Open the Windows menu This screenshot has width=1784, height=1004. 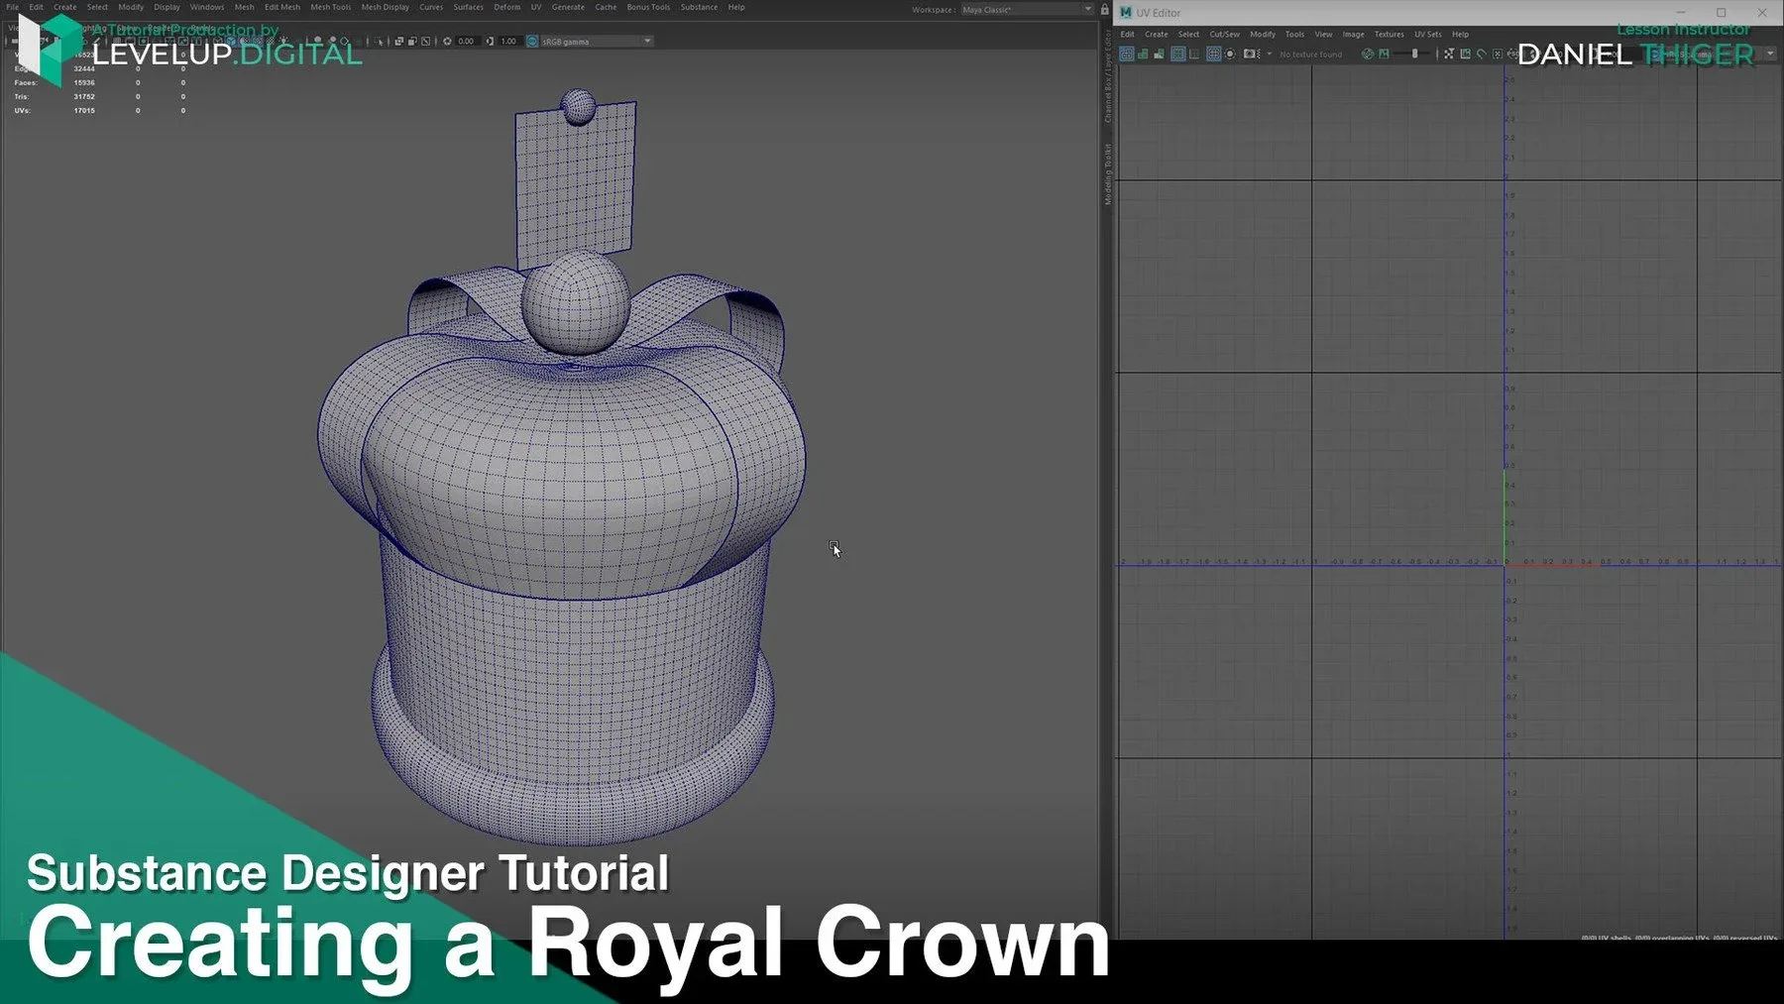(x=207, y=7)
